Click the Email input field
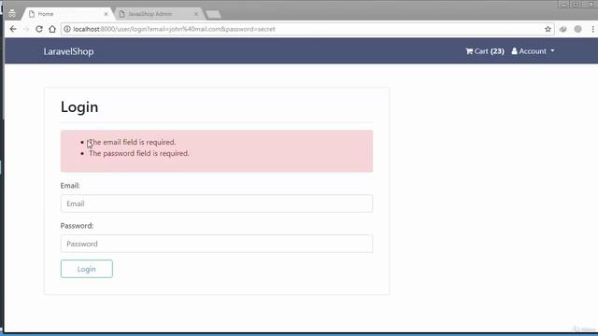The width and height of the screenshot is (598, 336). [217, 203]
